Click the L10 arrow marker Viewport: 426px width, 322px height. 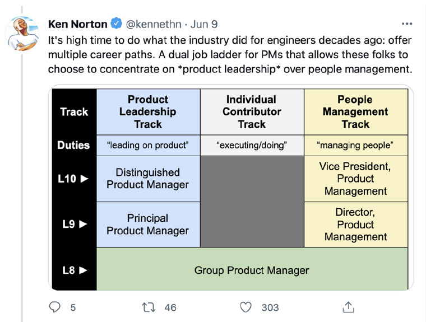pyautogui.click(x=73, y=179)
